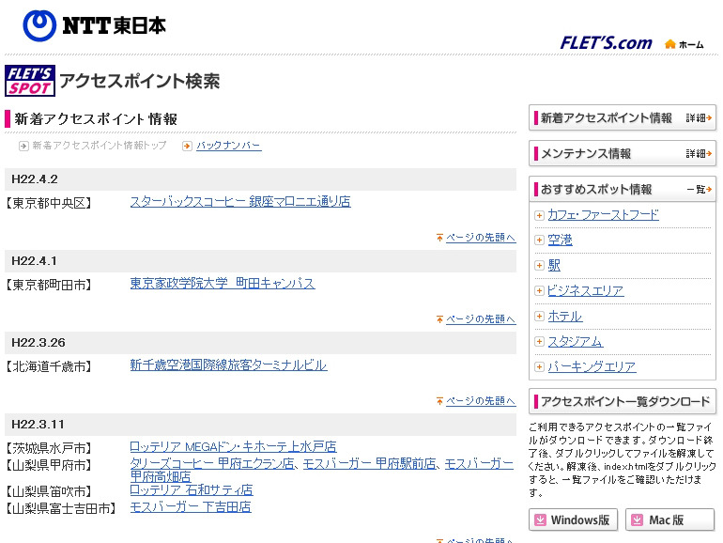Click the NTT East Japan logo

point(95,26)
